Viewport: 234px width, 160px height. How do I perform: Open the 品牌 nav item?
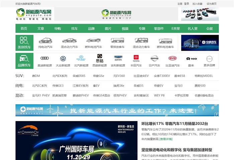click(x=91, y=28)
